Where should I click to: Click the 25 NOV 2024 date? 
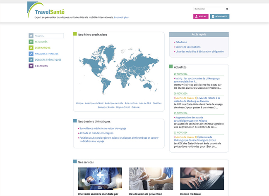point(180,113)
